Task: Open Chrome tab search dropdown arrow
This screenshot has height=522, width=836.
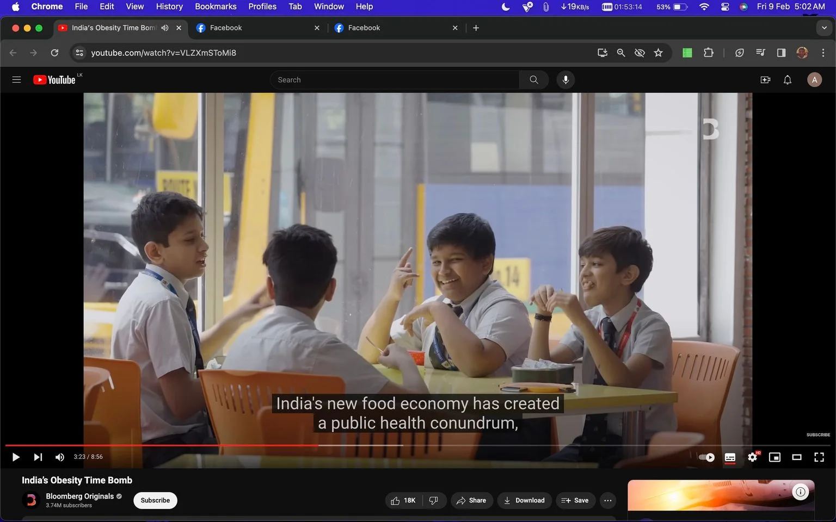Action: (x=824, y=28)
